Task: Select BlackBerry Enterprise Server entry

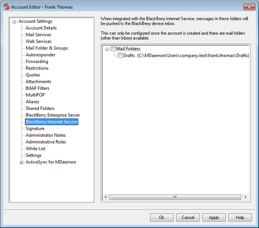Action: click(x=53, y=115)
